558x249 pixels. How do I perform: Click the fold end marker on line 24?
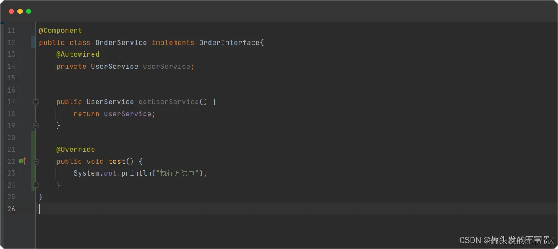point(36,185)
